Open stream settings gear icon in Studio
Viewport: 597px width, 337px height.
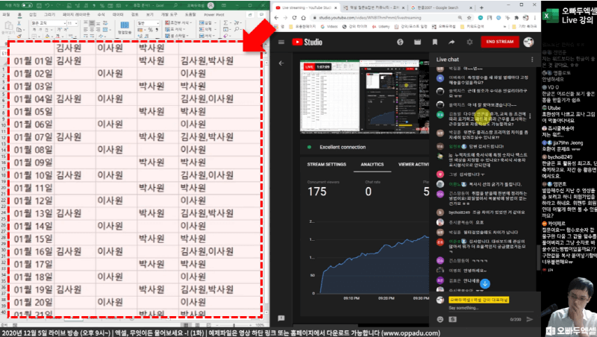click(469, 42)
